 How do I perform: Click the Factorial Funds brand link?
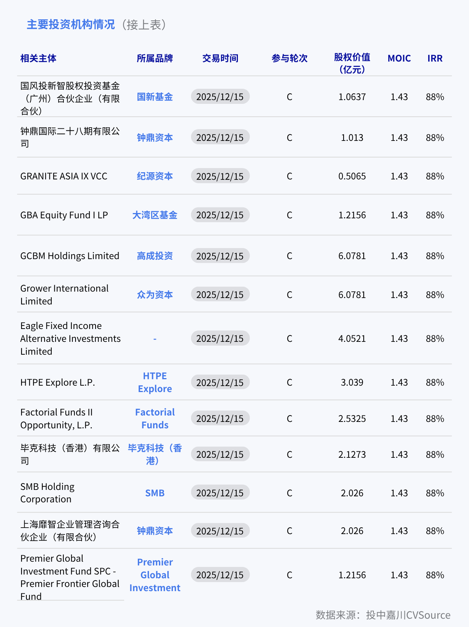tap(155, 419)
